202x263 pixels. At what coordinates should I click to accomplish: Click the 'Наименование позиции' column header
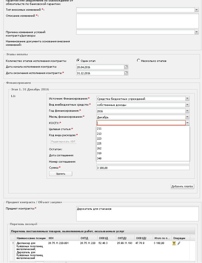31,238
